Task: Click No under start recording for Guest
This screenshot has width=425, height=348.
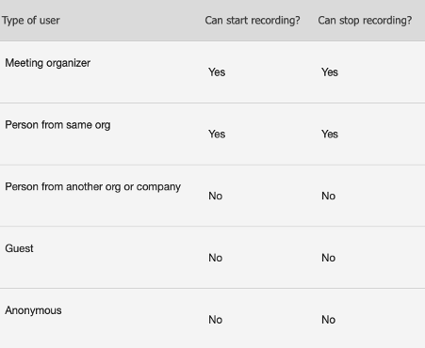Action: click(216, 258)
